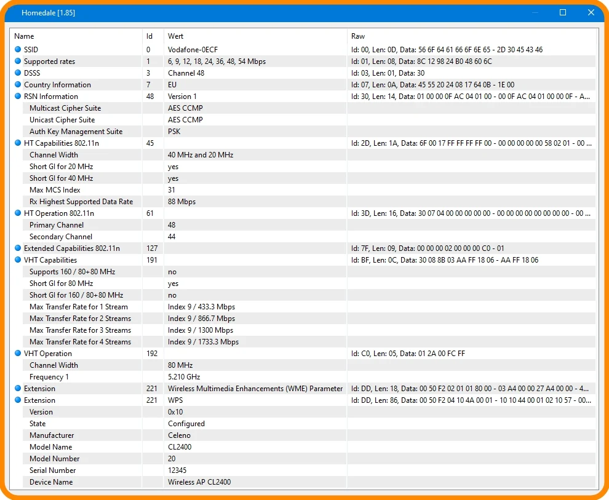Select the supported rates value in Mbps

[217, 62]
